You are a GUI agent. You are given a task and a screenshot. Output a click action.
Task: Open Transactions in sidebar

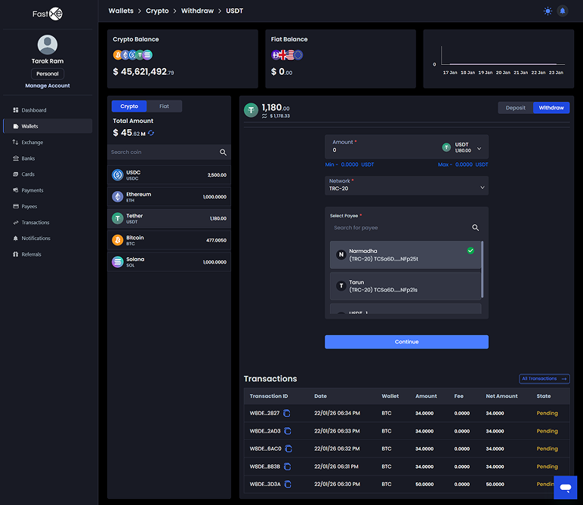point(48,222)
